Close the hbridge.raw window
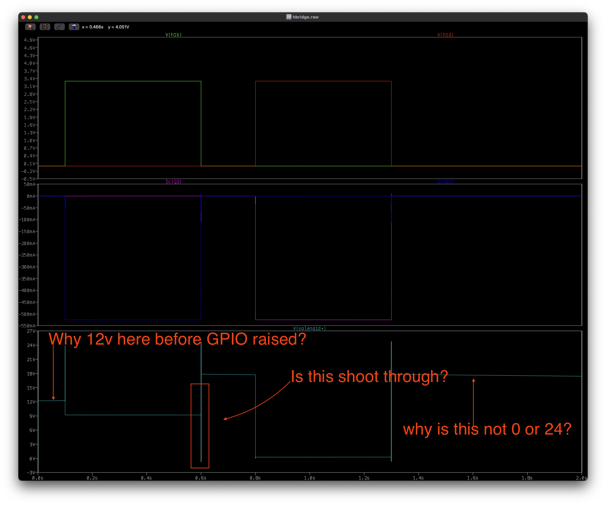 pyautogui.click(x=23, y=17)
